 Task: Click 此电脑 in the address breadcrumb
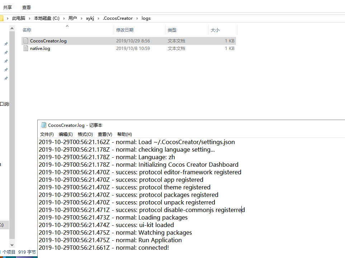[19, 18]
